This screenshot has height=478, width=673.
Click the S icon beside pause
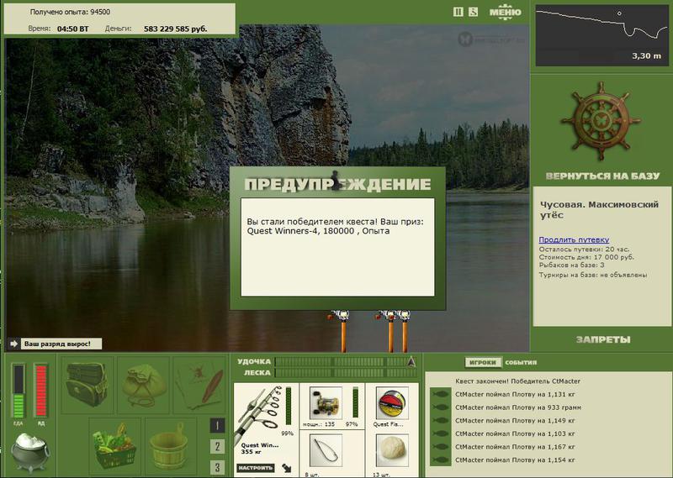click(x=473, y=12)
